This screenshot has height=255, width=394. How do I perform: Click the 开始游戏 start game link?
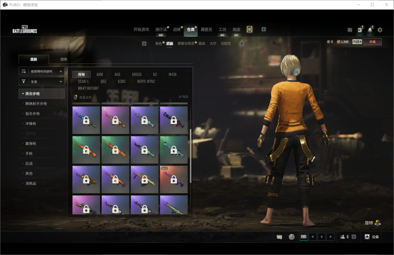tap(141, 29)
